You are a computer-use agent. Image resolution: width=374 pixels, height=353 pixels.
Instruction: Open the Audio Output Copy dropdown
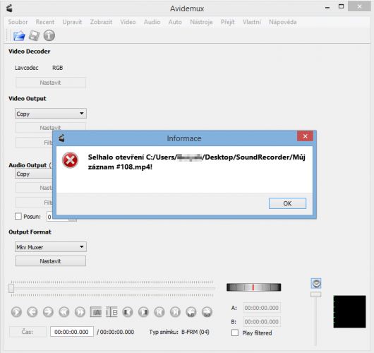pyautogui.click(x=34, y=174)
